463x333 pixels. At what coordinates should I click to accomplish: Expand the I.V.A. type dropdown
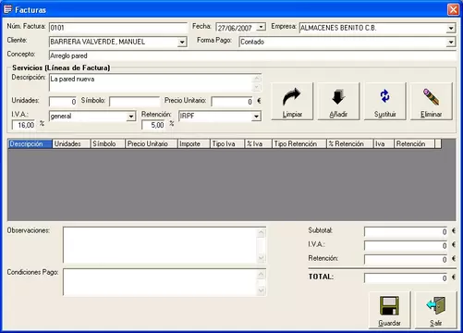coord(131,117)
